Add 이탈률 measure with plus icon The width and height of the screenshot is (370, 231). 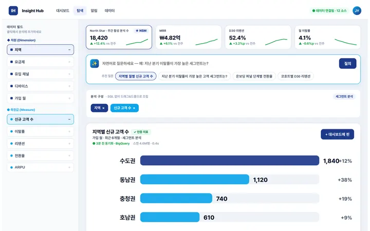click(69, 131)
